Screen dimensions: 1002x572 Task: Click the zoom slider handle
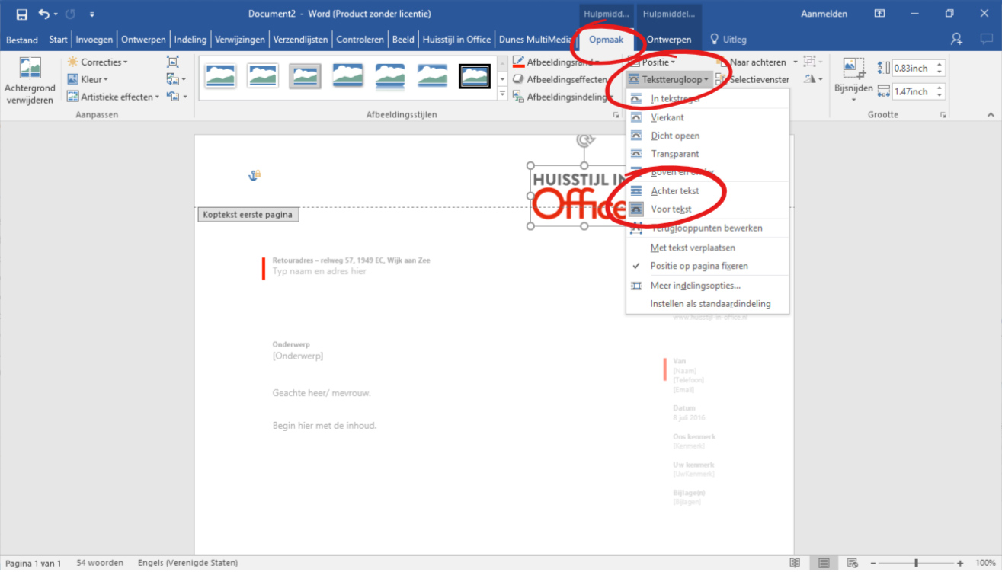click(x=916, y=563)
